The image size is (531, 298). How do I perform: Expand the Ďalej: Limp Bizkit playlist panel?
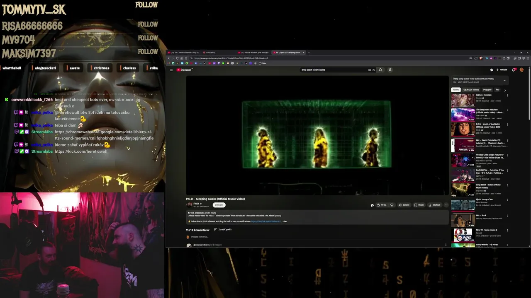(504, 80)
